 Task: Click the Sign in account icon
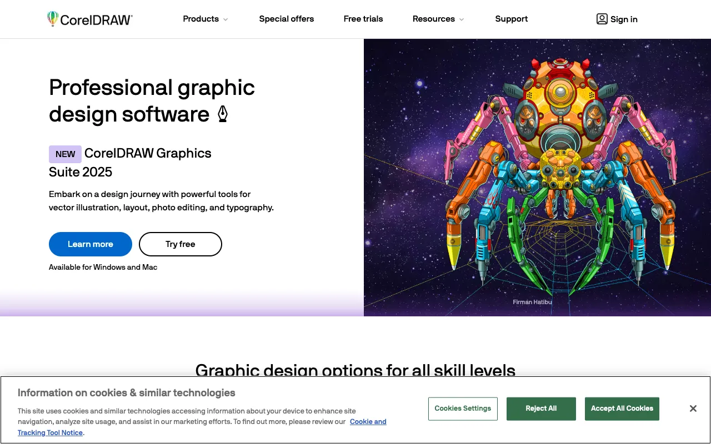tap(602, 19)
